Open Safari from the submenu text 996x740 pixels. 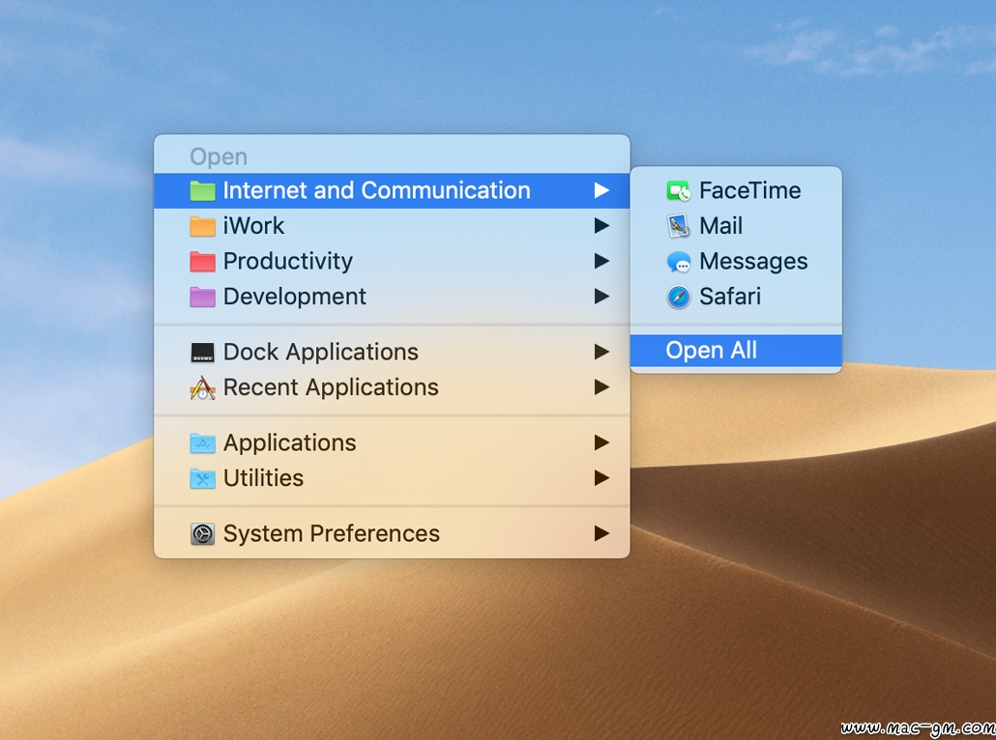(x=729, y=297)
